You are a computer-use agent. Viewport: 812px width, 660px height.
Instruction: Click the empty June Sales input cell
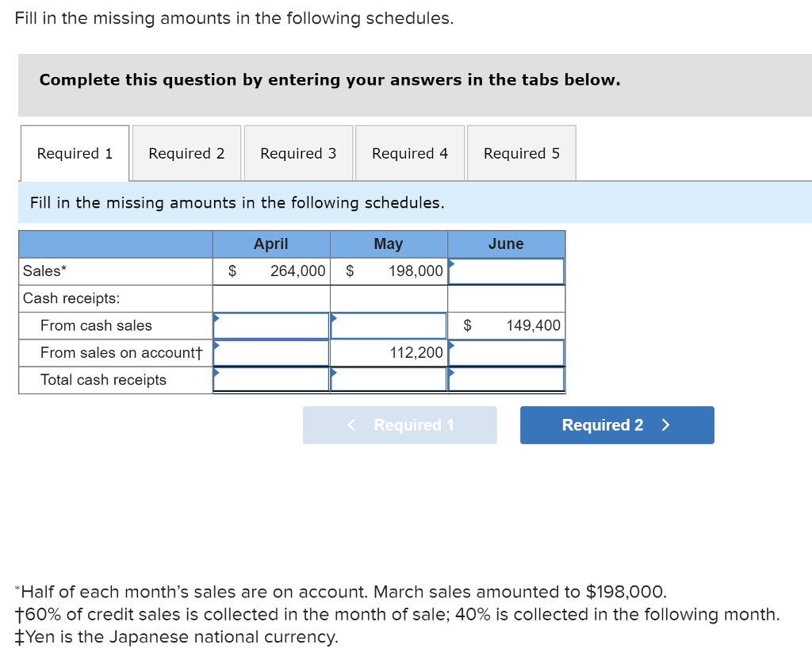click(506, 271)
